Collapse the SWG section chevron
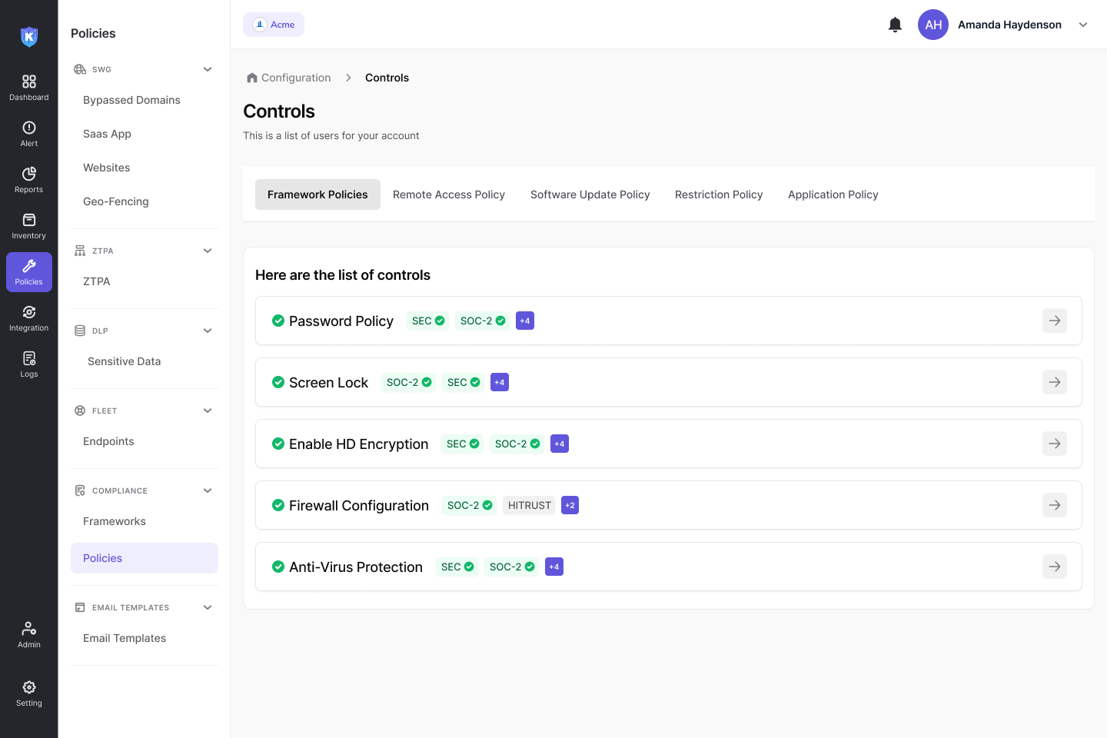The image size is (1107, 738). (208, 69)
